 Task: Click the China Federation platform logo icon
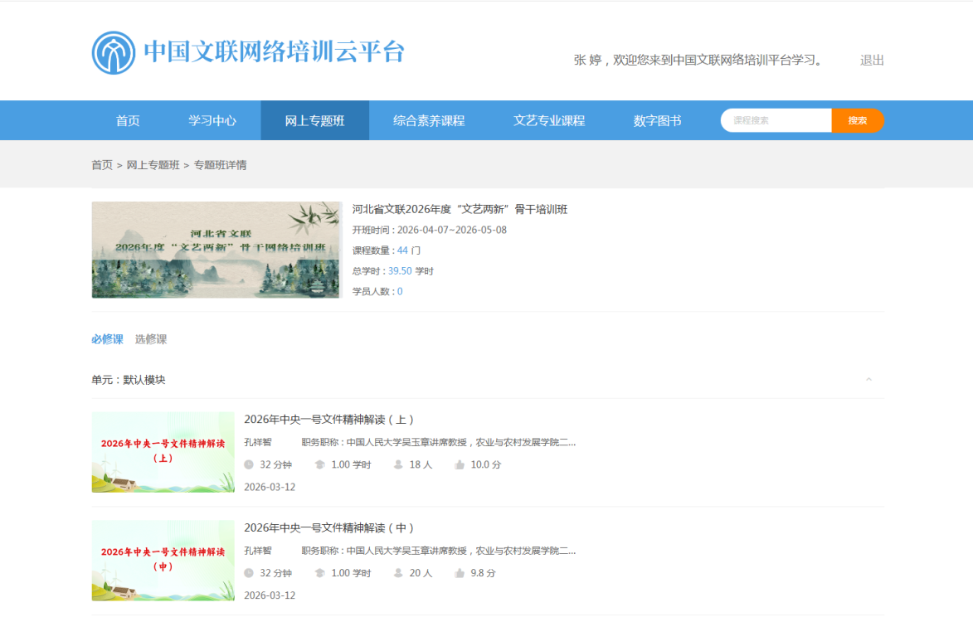(x=114, y=53)
